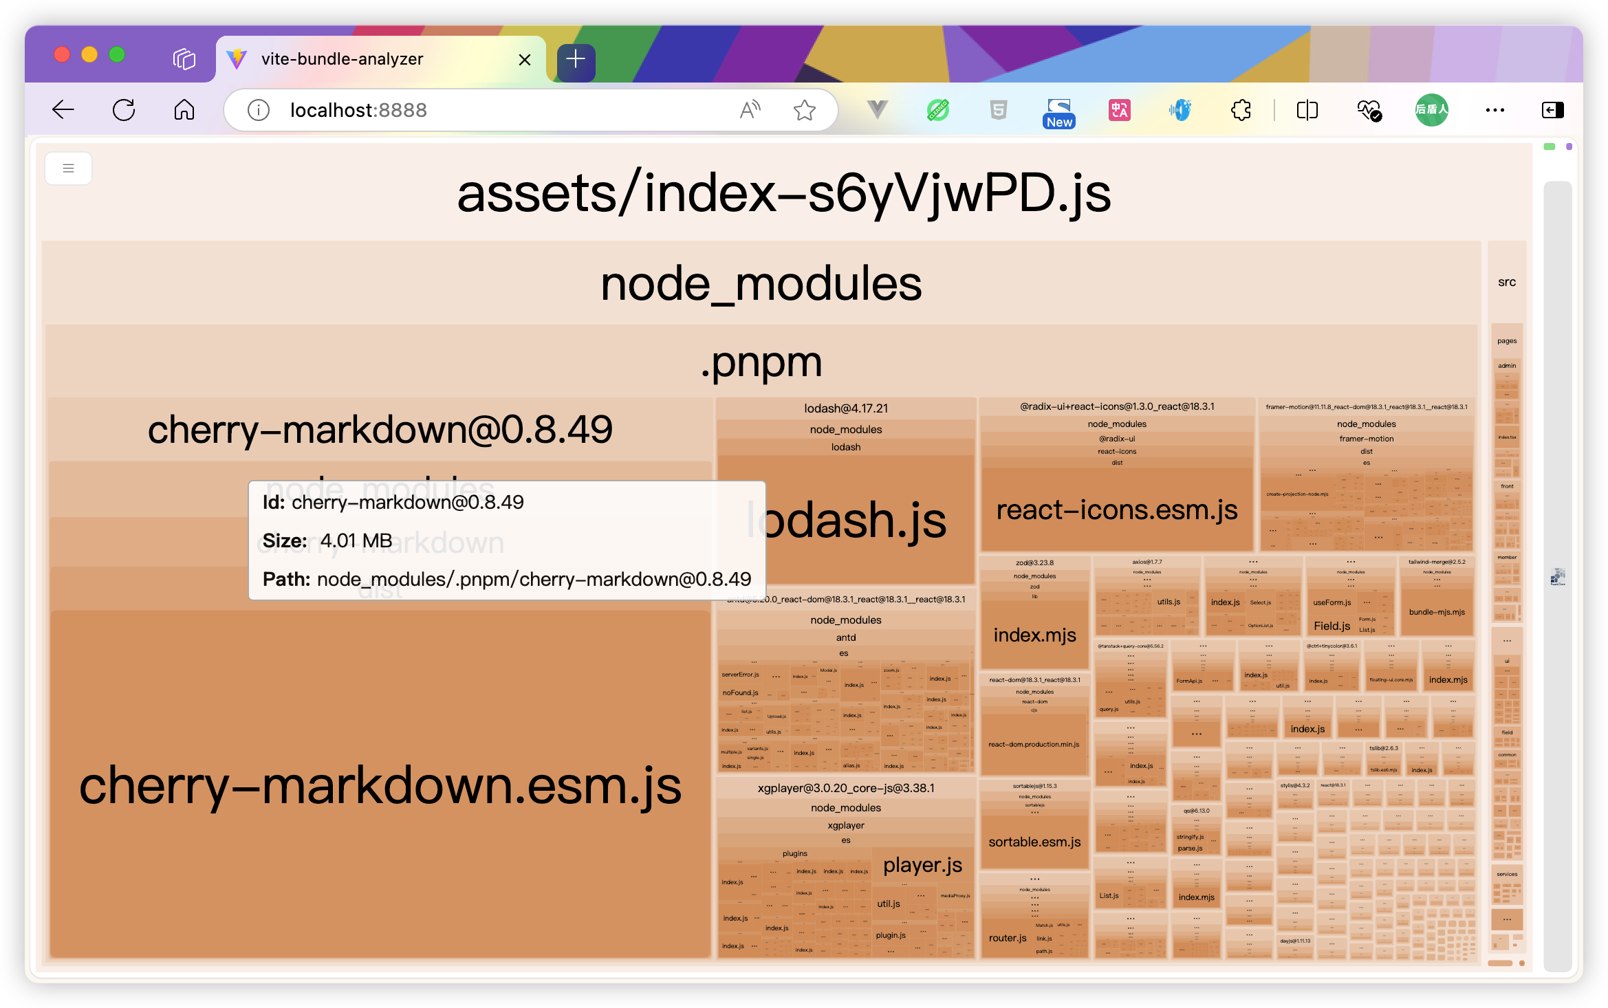Viewport: 1608px width, 1008px height.
Task: Select the lodash@4.17.21 package header
Action: [846, 408]
